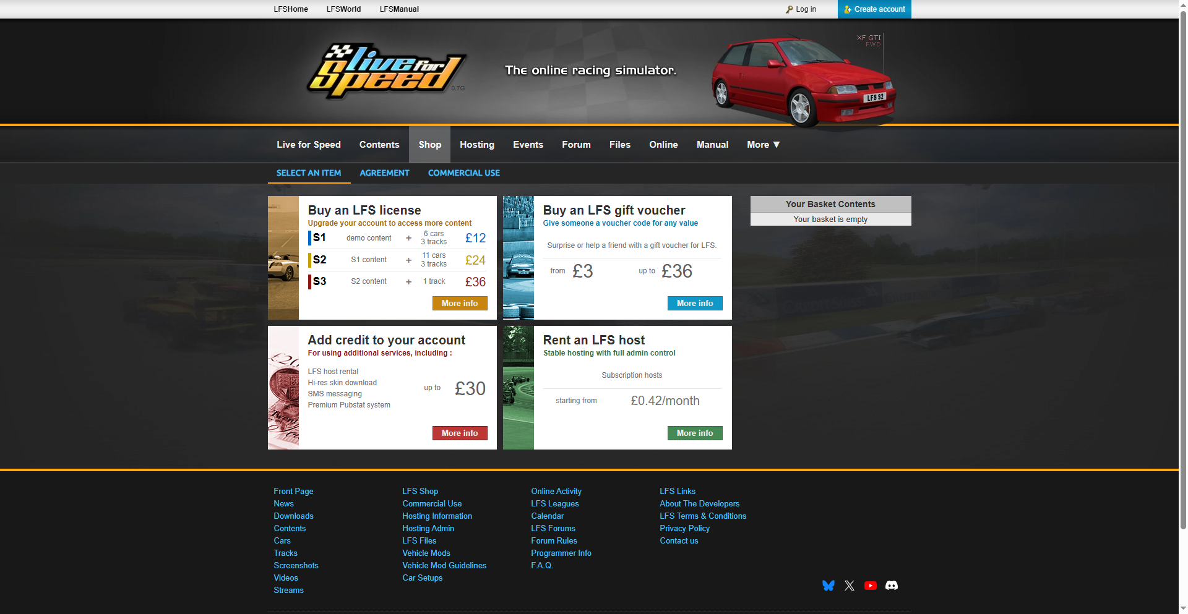Screen dimensions: 1188x614
Task: Open LFSManual in the top bar
Action: [x=399, y=9]
